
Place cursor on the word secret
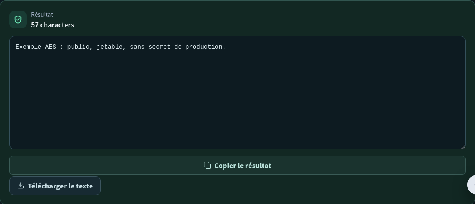coord(160,47)
